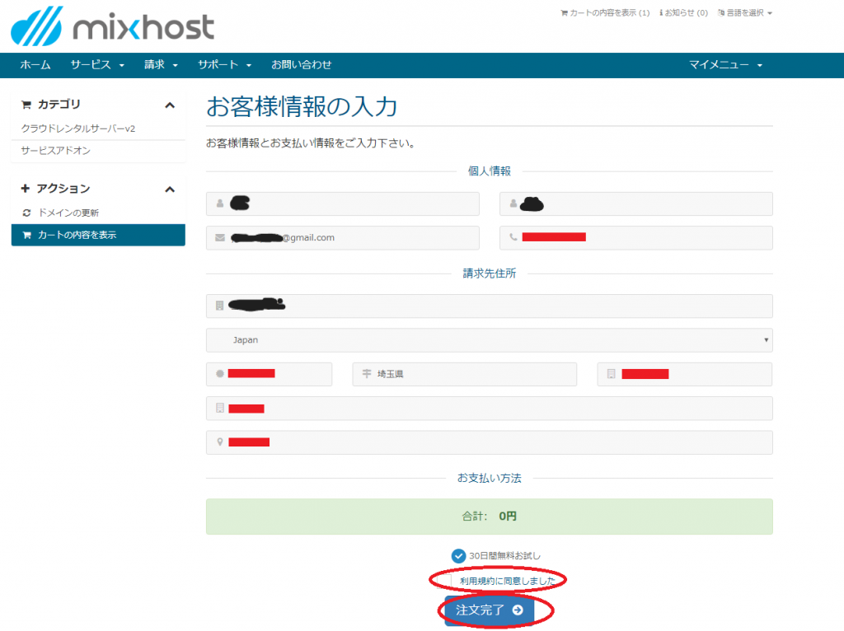This screenshot has width=844, height=631.
Task: Open the 言語を選択 language dropdown
Action: point(745,13)
